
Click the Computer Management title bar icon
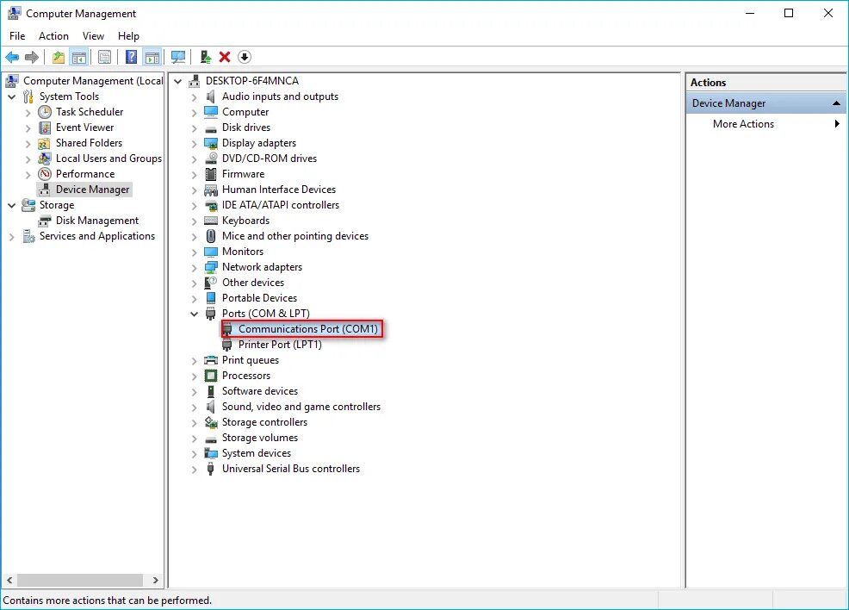[x=14, y=14]
